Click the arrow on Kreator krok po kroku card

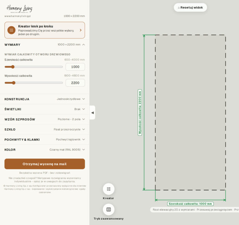81,30
